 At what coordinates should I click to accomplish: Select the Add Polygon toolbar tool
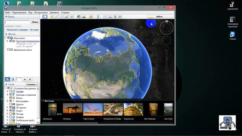tap(57, 17)
